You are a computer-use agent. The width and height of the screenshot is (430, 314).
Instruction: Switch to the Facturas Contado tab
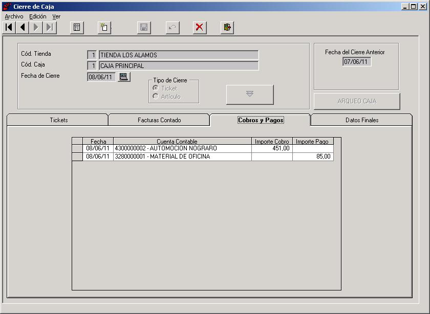pyautogui.click(x=159, y=120)
